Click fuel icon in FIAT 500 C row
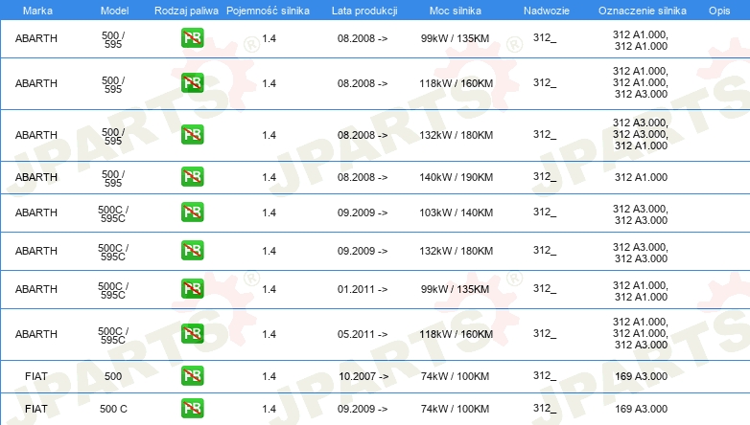The image size is (750, 425). pyautogui.click(x=192, y=409)
